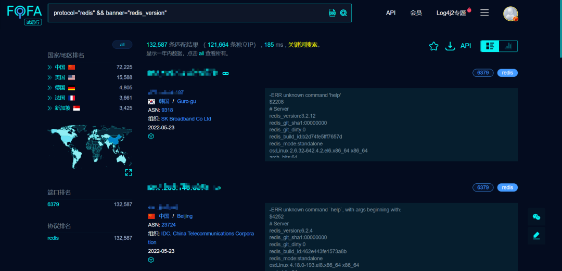Click cube icon under SK Broadband result
This screenshot has width=562, height=271.
pyautogui.click(x=151, y=136)
